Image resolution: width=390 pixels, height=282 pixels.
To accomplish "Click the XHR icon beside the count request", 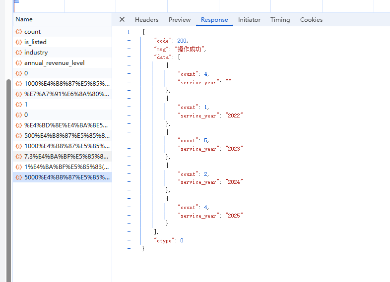I will 19,32.
